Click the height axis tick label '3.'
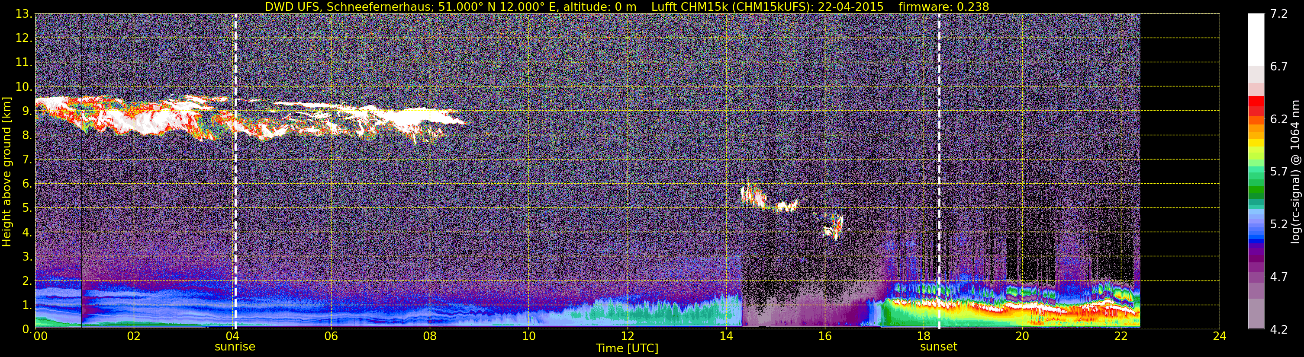Screen dimensions: 1304x357 tap(26, 257)
